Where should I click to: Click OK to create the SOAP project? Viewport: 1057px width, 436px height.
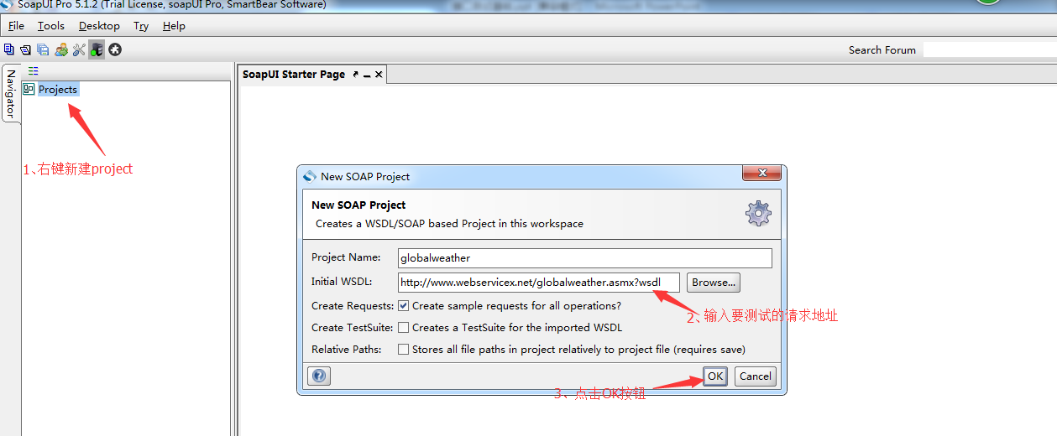(x=715, y=376)
